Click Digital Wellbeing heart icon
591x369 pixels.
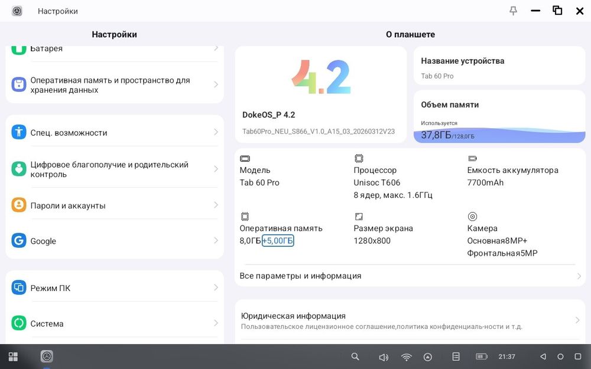[x=18, y=169]
